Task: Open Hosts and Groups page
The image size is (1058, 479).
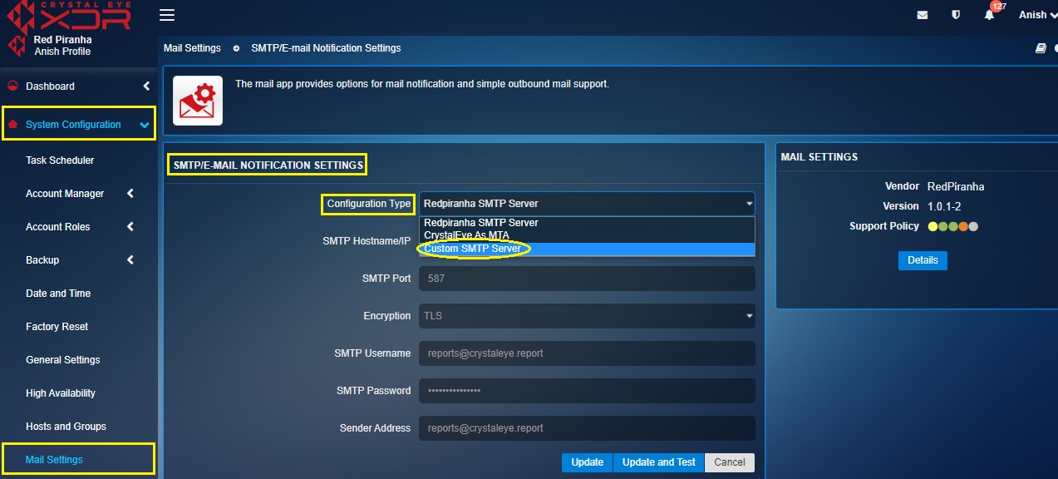Action: coord(66,427)
